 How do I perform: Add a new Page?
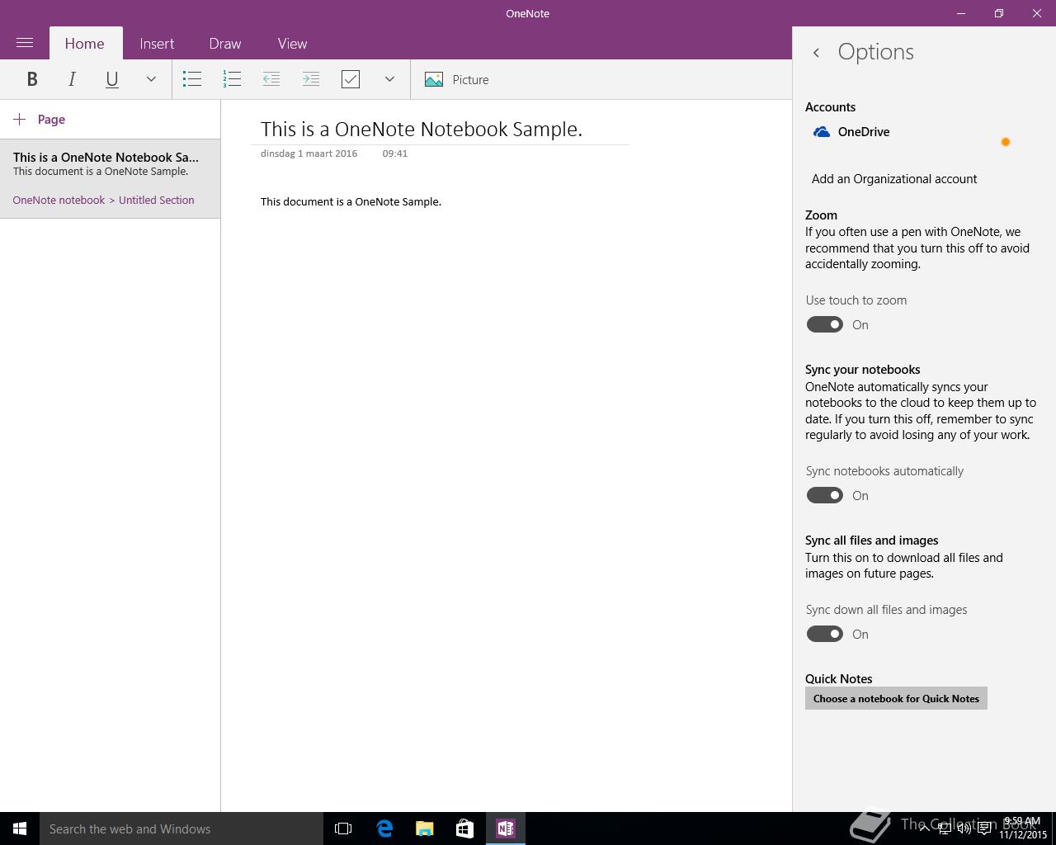tap(40, 120)
